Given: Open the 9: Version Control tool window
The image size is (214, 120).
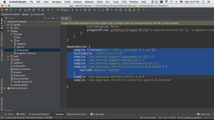Looking at the screenshot, I should pos(77,114).
